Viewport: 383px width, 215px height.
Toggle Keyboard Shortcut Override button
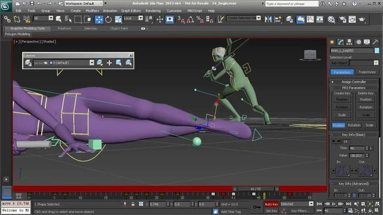pyautogui.click(x=169, y=19)
